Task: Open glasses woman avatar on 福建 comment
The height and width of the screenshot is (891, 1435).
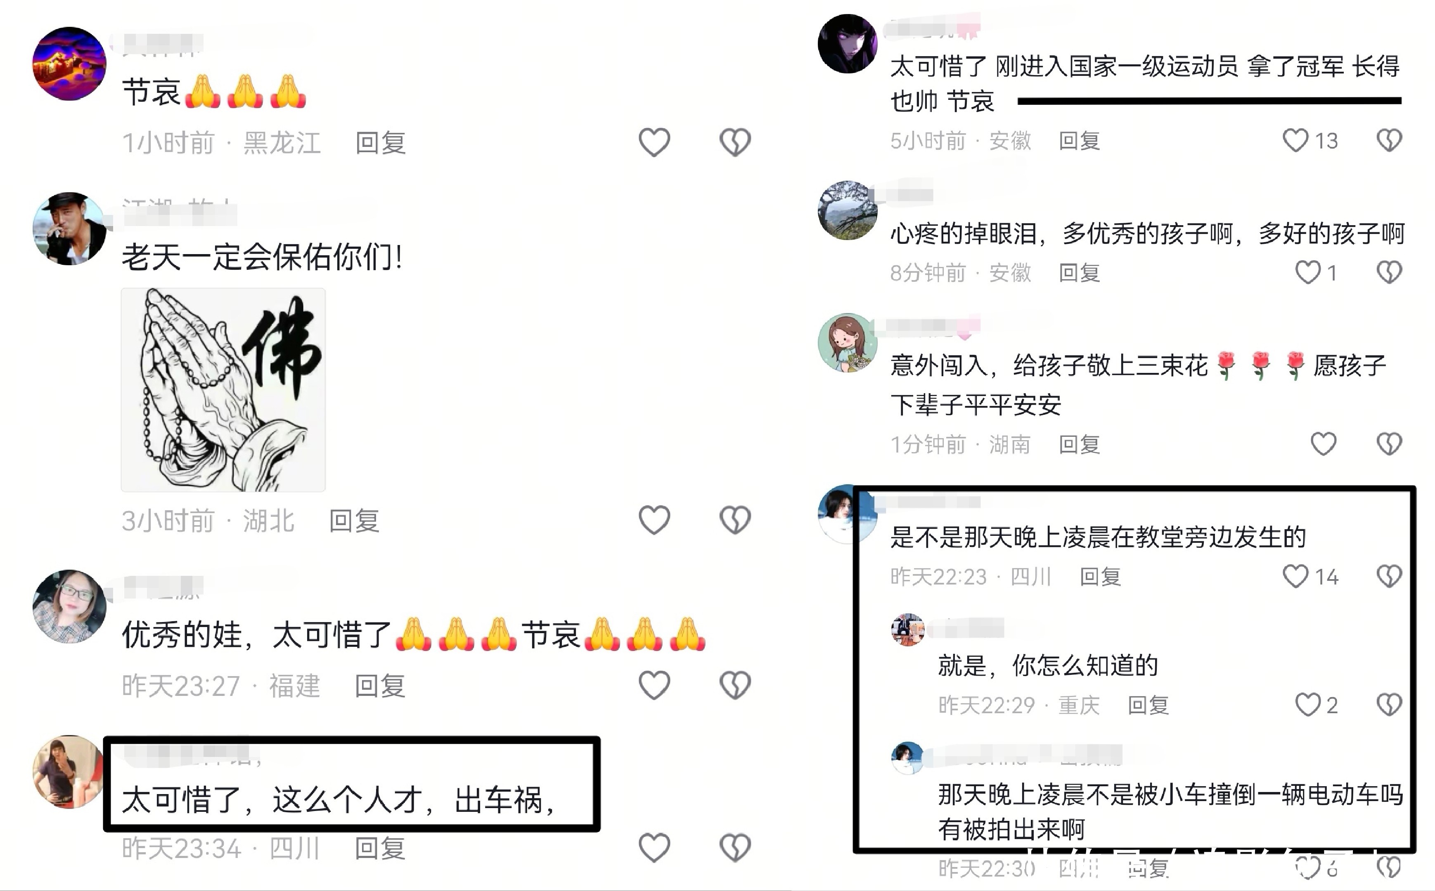Action: (x=69, y=606)
